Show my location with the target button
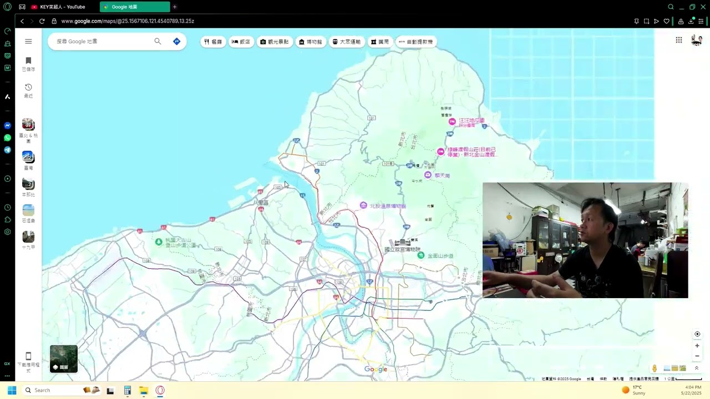Image resolution: width=710 pixels, height=399 pixels. [x=697, y=334]
